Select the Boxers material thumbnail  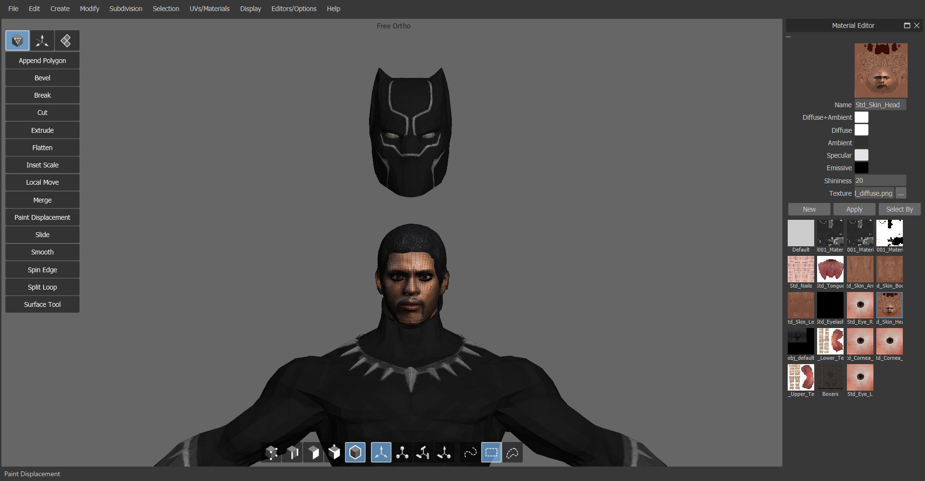tap(830, 378)
